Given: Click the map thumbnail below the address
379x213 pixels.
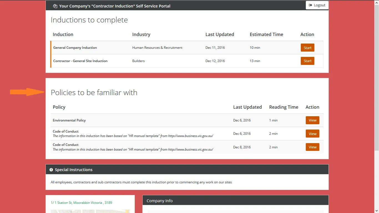Looking at the screenshot, I should (90, 211).
